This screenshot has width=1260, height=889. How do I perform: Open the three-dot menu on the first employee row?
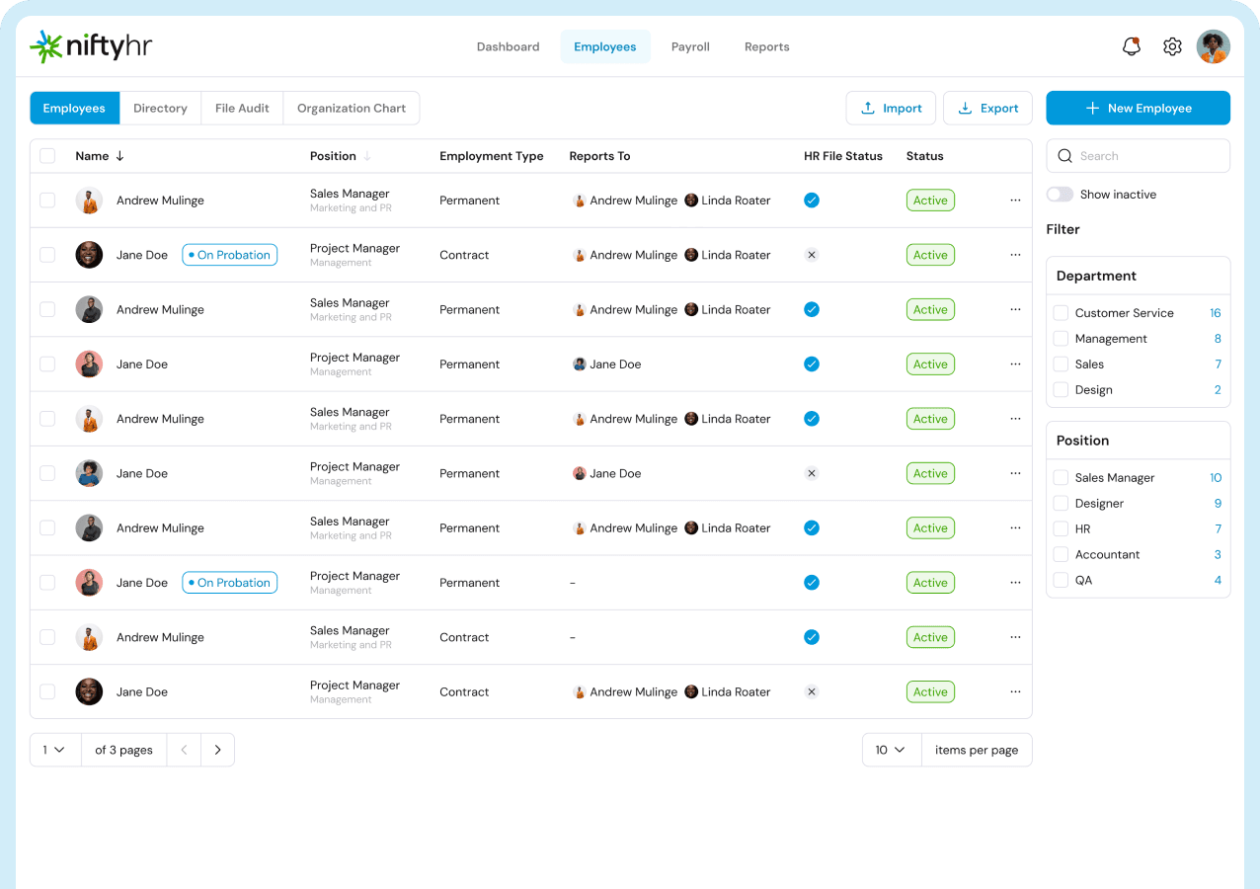[x=1015, y=200]
